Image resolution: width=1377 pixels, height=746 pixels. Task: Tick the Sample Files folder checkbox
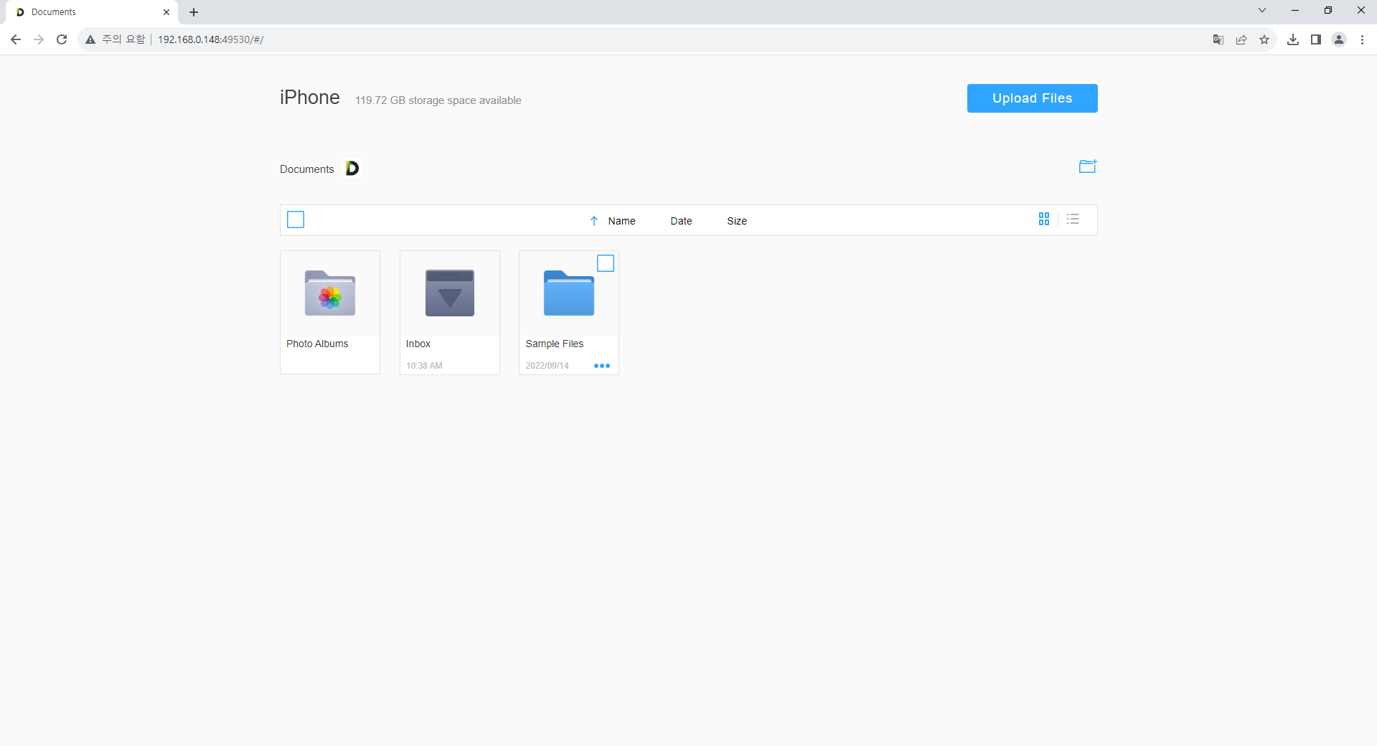pos(606,263)
